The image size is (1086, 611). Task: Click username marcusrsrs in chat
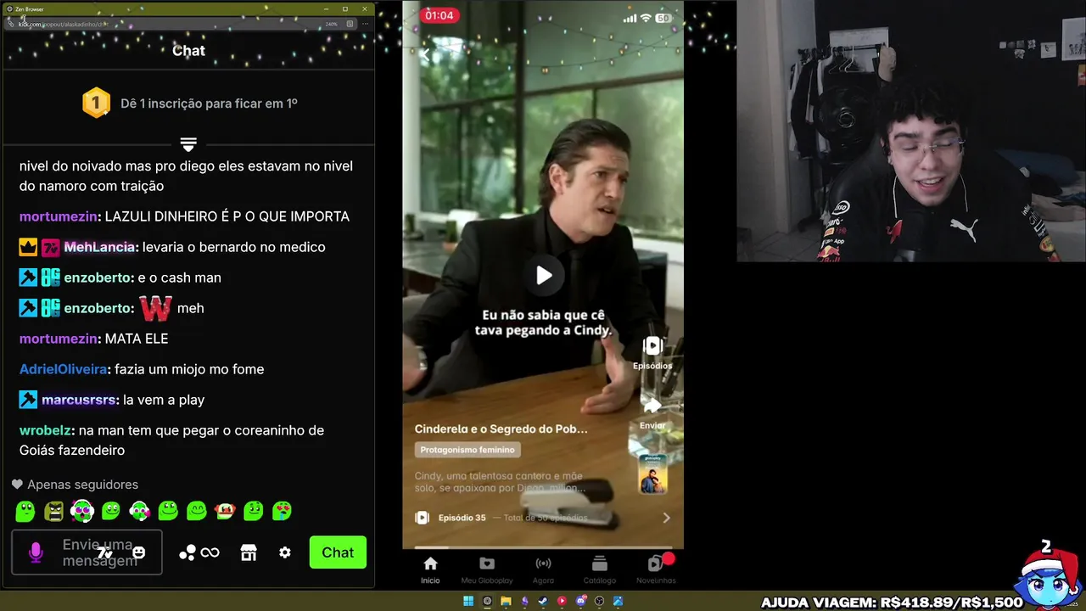pos(79,400)
